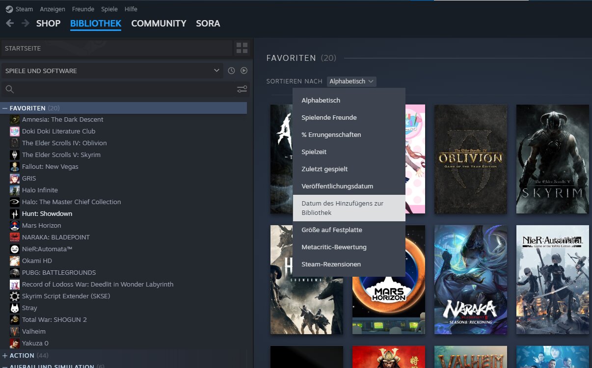Switch to grid collections view icon
This screenshot has width=592, height=368.
click(242, 48)
